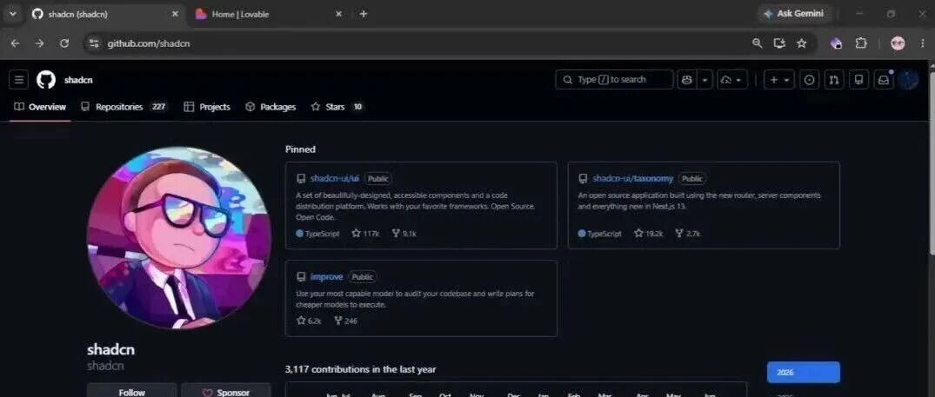The height and width of the screenshot is (397, 935).
Task: Click the Pinned section heading
Action: [300, 149]
